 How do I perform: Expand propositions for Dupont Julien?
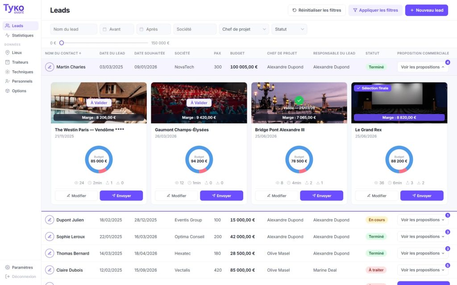tap(422, 220)
